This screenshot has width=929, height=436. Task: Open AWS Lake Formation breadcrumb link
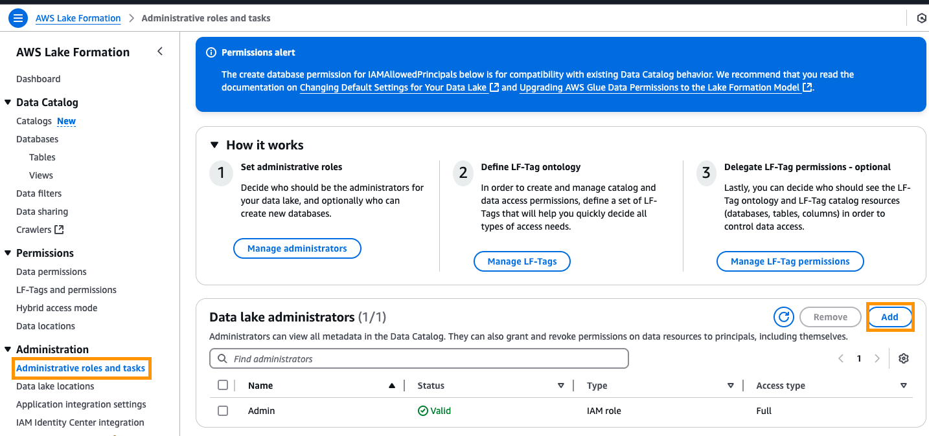click(78, 18)
